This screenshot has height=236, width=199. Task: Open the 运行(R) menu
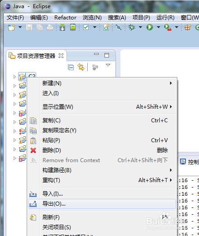166,18
